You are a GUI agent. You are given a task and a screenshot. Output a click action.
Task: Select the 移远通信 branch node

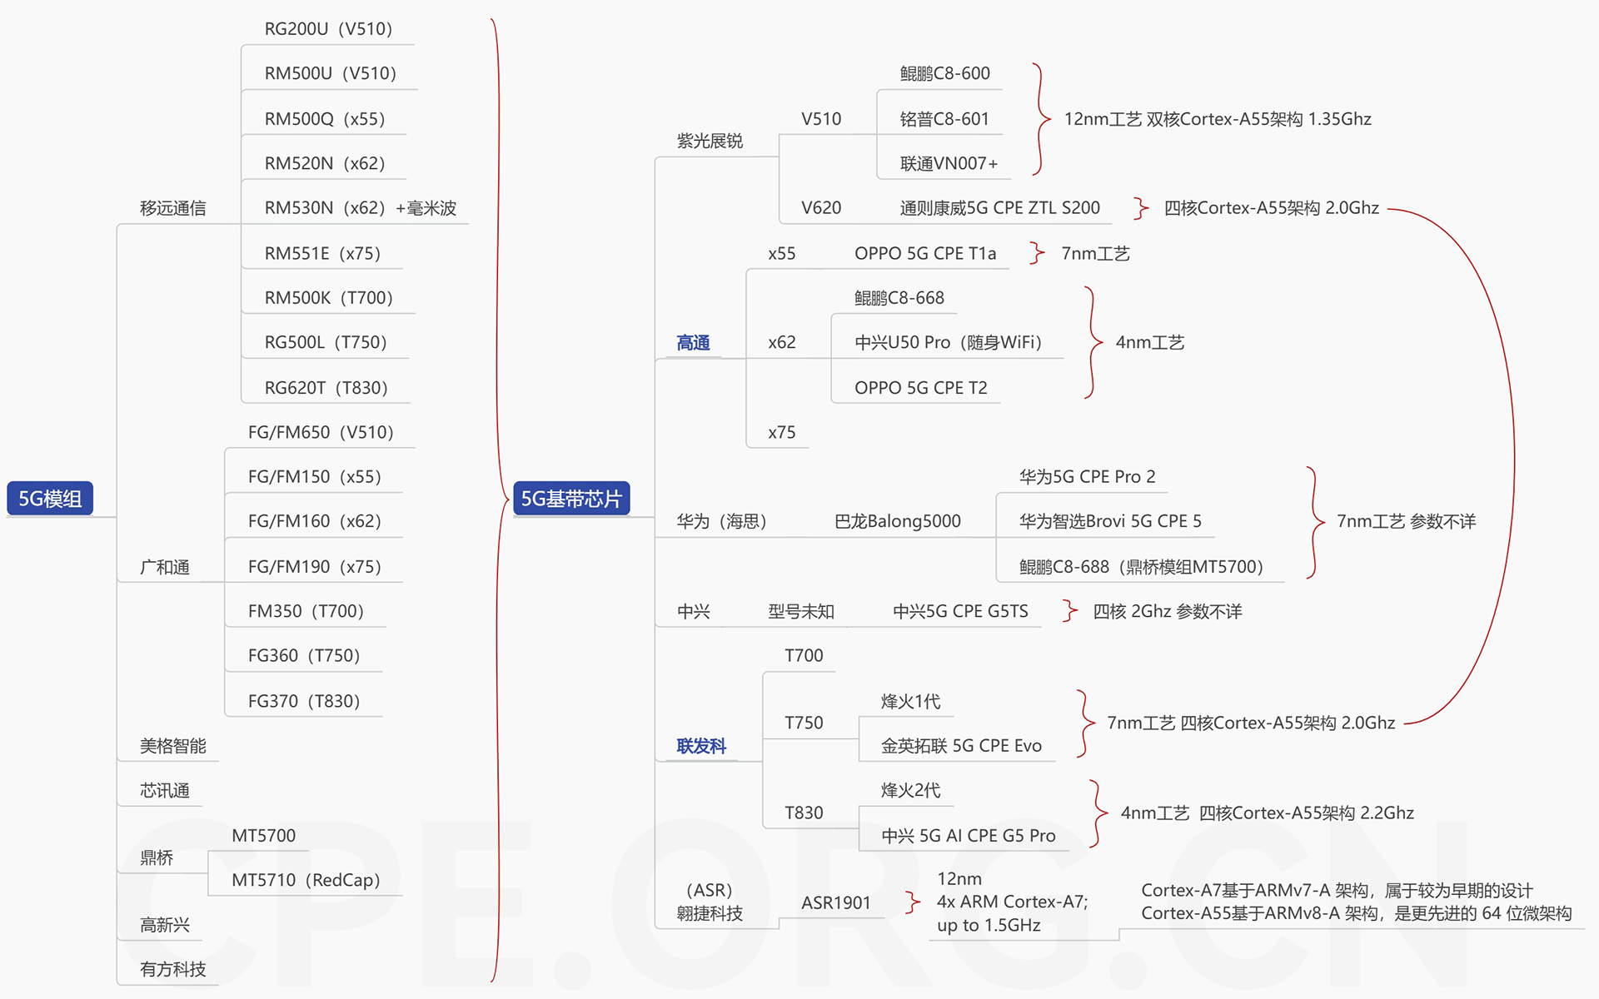[172, 208]
